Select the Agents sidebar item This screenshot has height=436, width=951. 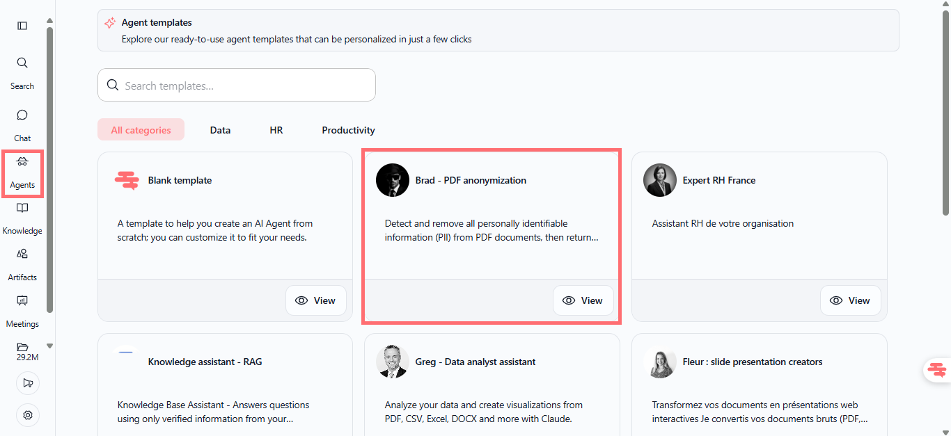coord(22,172)
